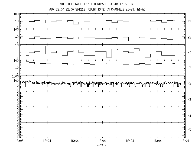Click the "time UT" axis label
The image size is (195, 149).
(x=102, y=144)
